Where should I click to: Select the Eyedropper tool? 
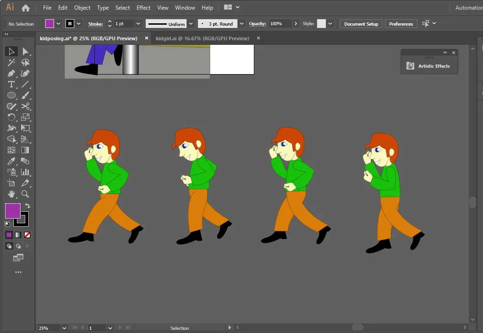click(11, 161)
